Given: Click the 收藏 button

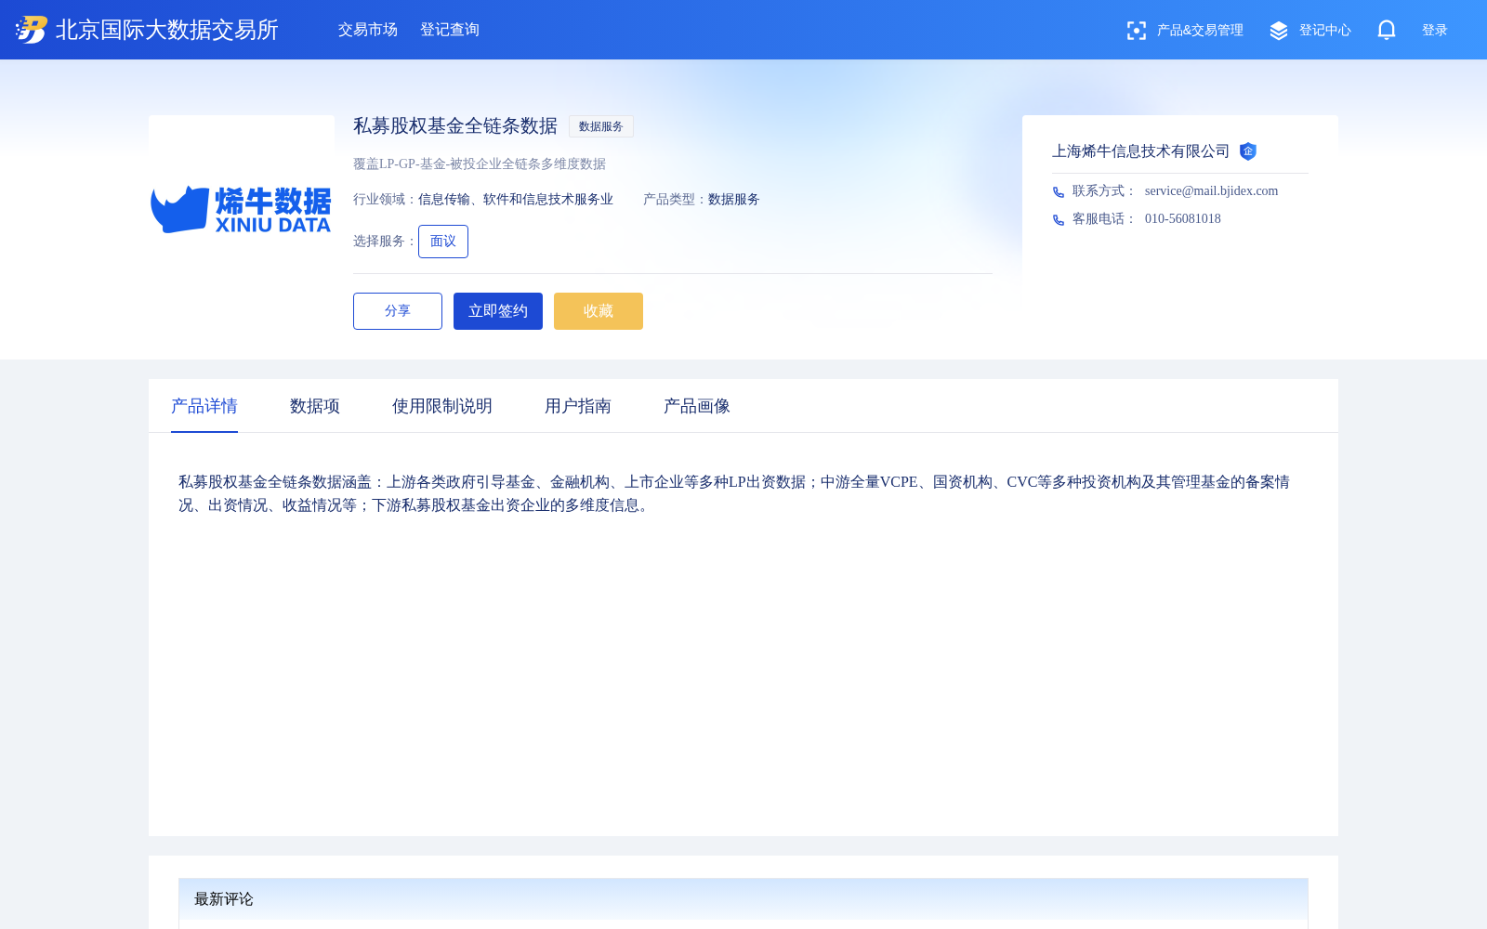Looking at the screenshot, I should tap(599, 311).
